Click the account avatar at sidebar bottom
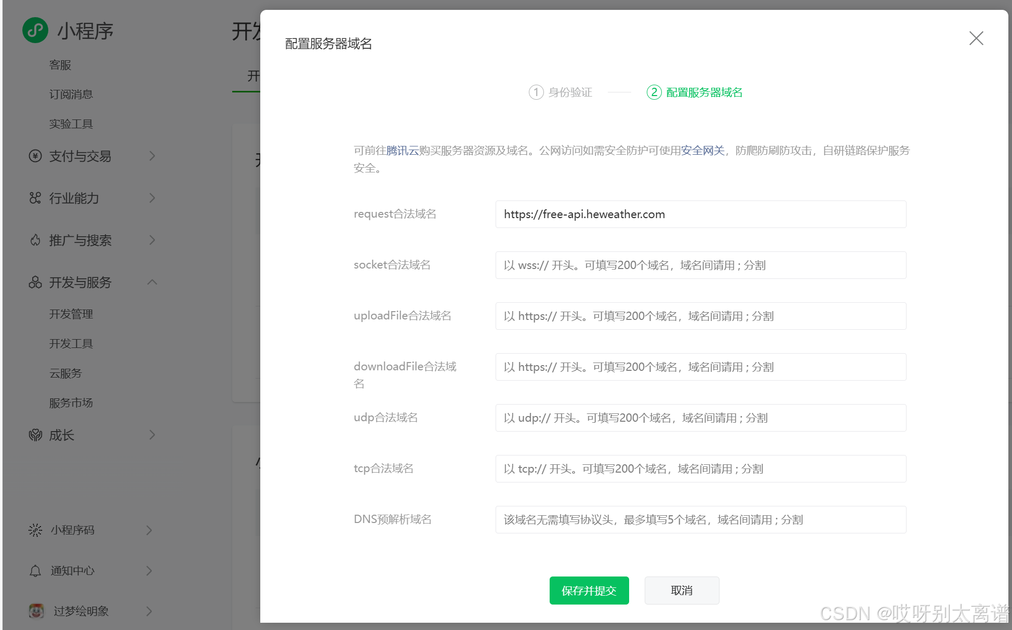The image size is (1012, 630). pos(36,611)
